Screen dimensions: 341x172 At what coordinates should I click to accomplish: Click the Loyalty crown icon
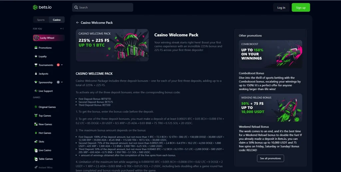[x=36, y=56]
